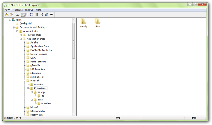This screenshot has height=125, width=212.
Task: Open the 视图(V) menu
Action: point(29,10)
